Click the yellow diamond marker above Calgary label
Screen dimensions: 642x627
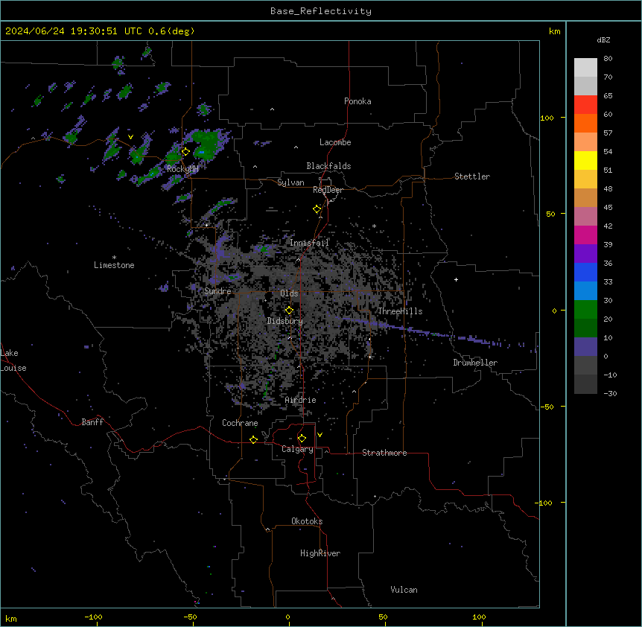pyautogui.click(x=302, y=439)
